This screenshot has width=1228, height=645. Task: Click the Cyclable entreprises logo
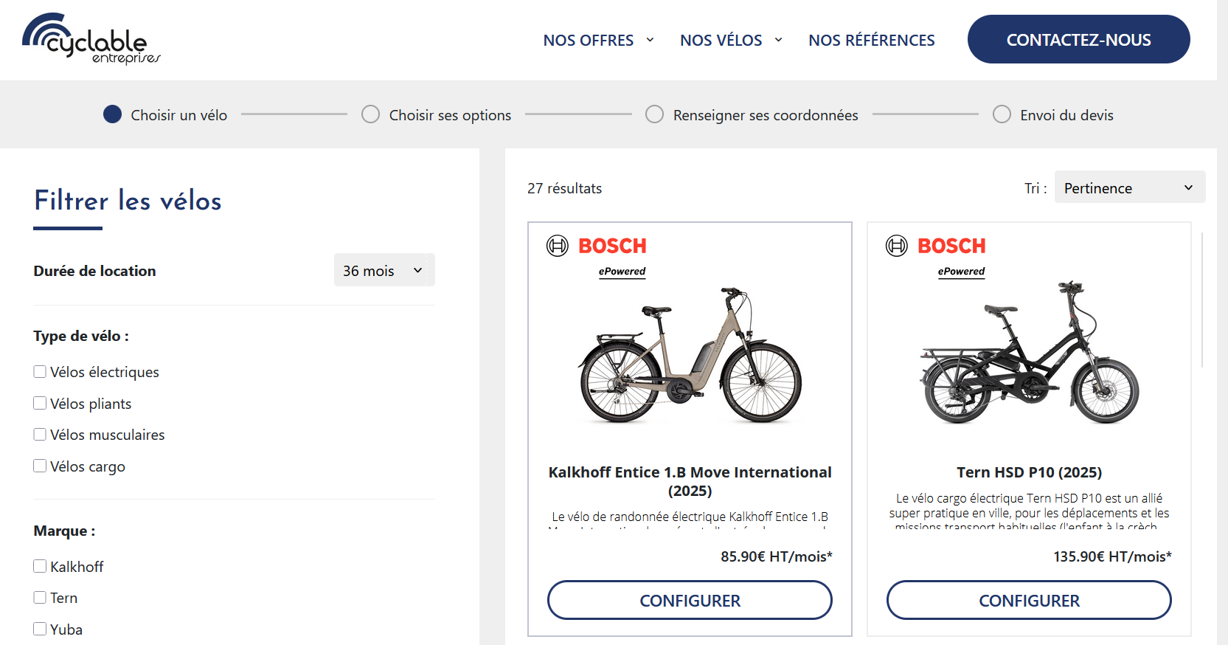pos(91,38)
